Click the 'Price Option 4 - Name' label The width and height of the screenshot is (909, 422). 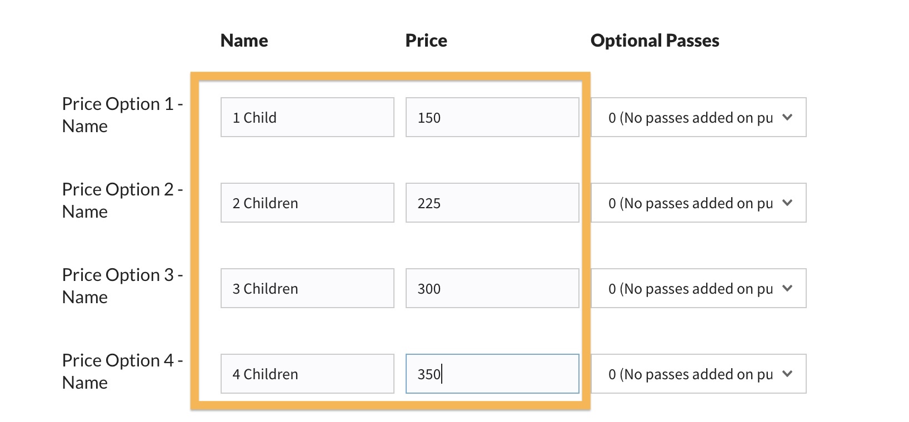(122, 371)
